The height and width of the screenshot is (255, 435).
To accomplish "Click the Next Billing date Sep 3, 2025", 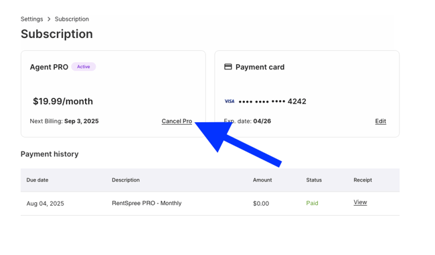I will pyautogui.click(x=81, y=121).
